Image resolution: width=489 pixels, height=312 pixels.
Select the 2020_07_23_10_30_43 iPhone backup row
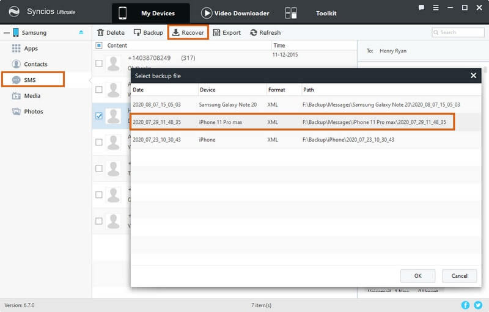click(306, 139)
